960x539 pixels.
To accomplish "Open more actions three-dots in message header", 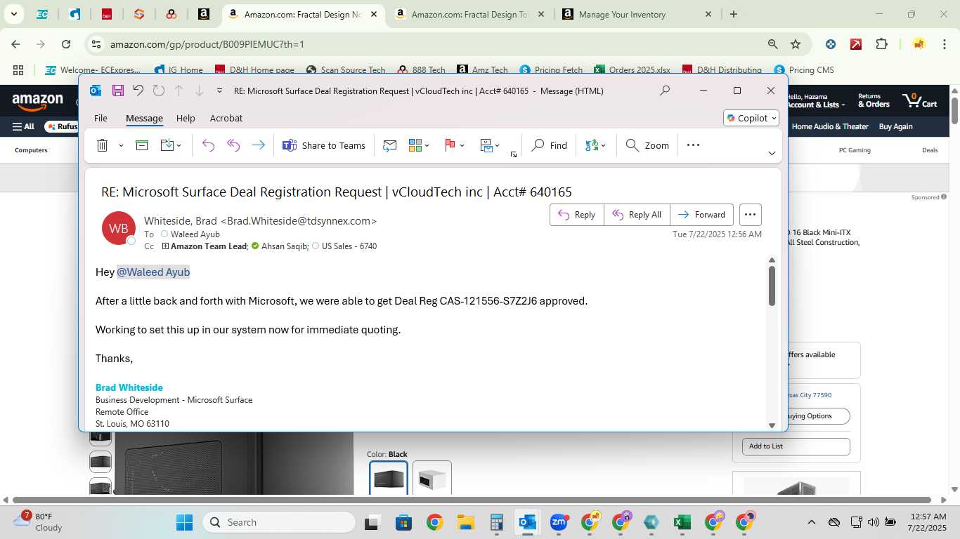I will (x=750, y=215).
